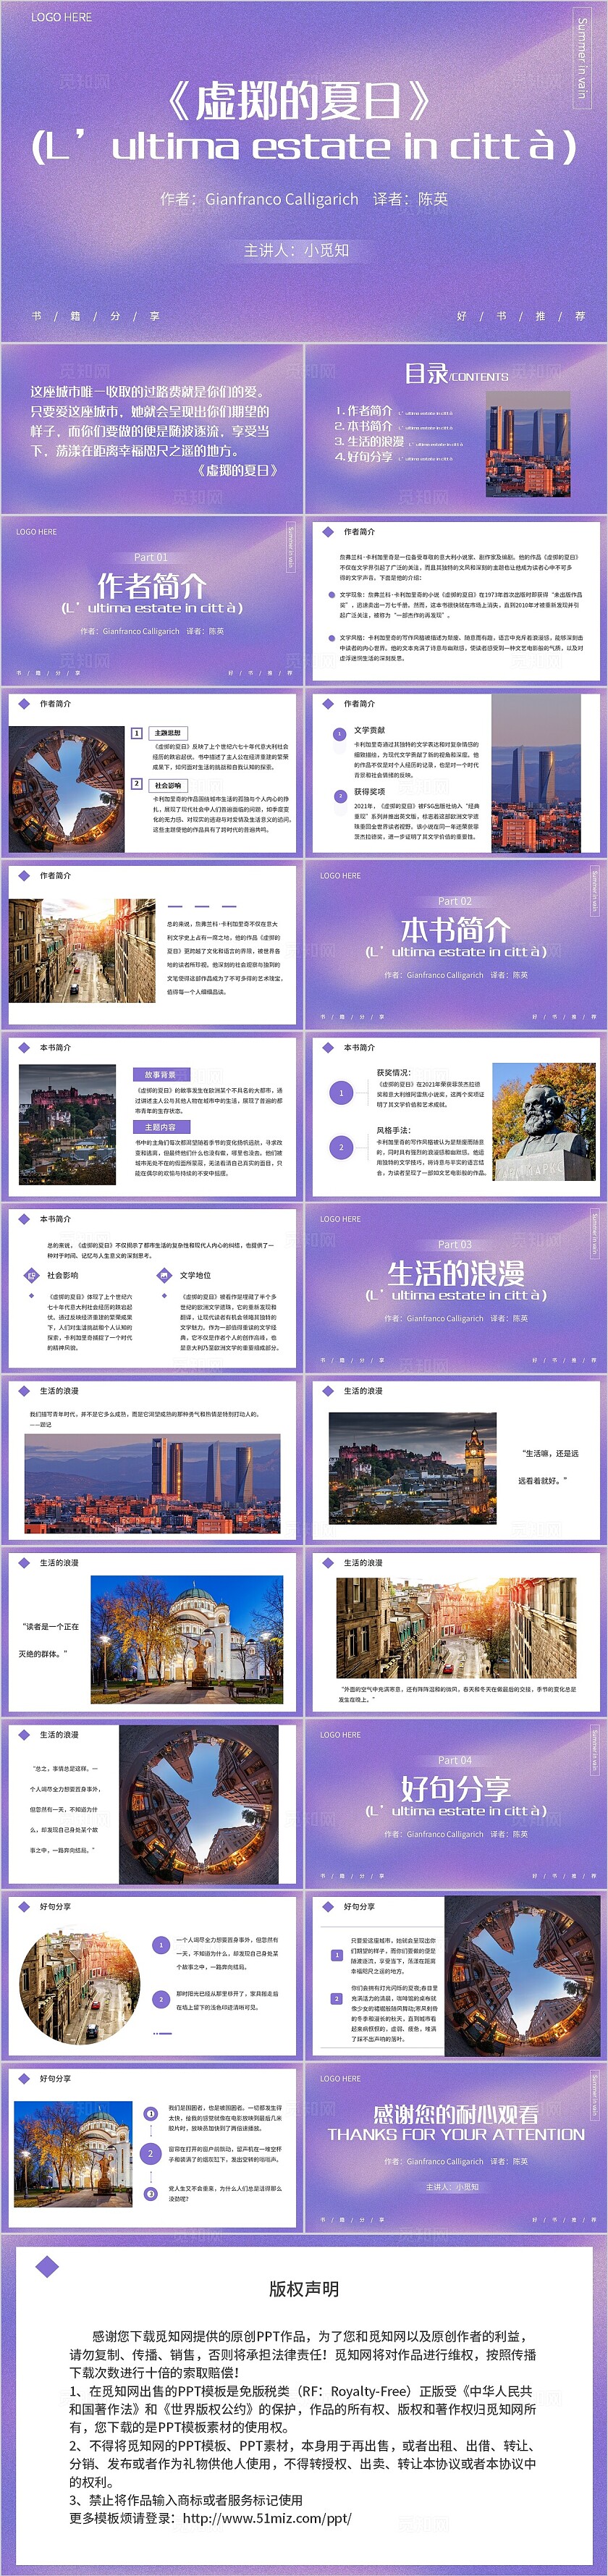This screenshot has width=608, height=2576.
Task: Open the Part 03 生活的浪漫 section slide
Action: (456, 1288)
